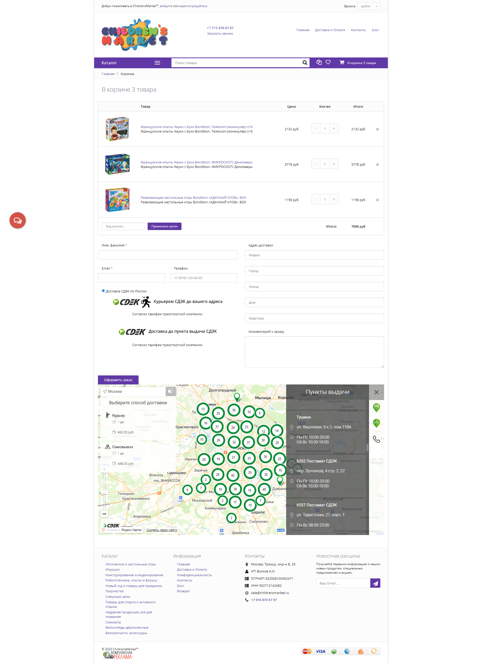Open the compare products icon
Image resolution: width=482 pixels, height=664 pixels.
[319, 62]
